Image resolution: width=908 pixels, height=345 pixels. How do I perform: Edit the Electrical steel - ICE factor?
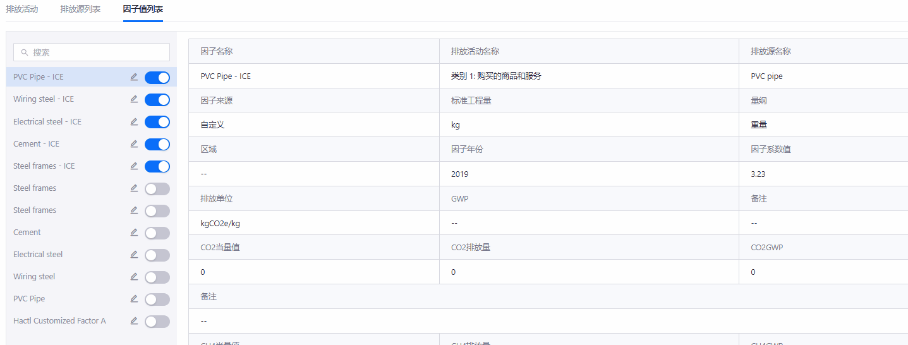coord(134,121)
